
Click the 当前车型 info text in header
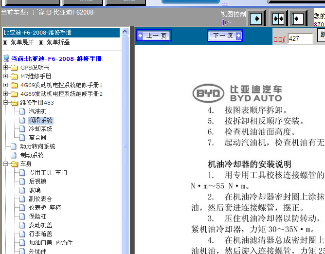[48, 13]
